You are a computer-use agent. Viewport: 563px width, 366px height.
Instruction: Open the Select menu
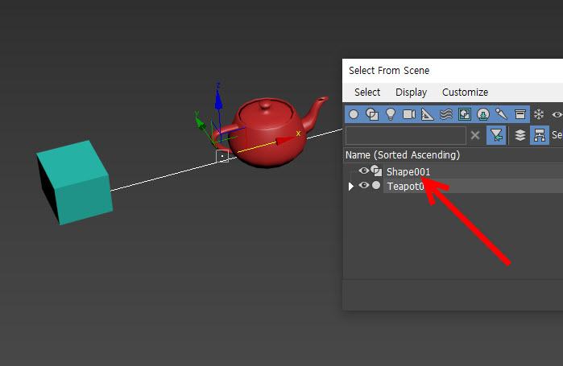point(367,93)
